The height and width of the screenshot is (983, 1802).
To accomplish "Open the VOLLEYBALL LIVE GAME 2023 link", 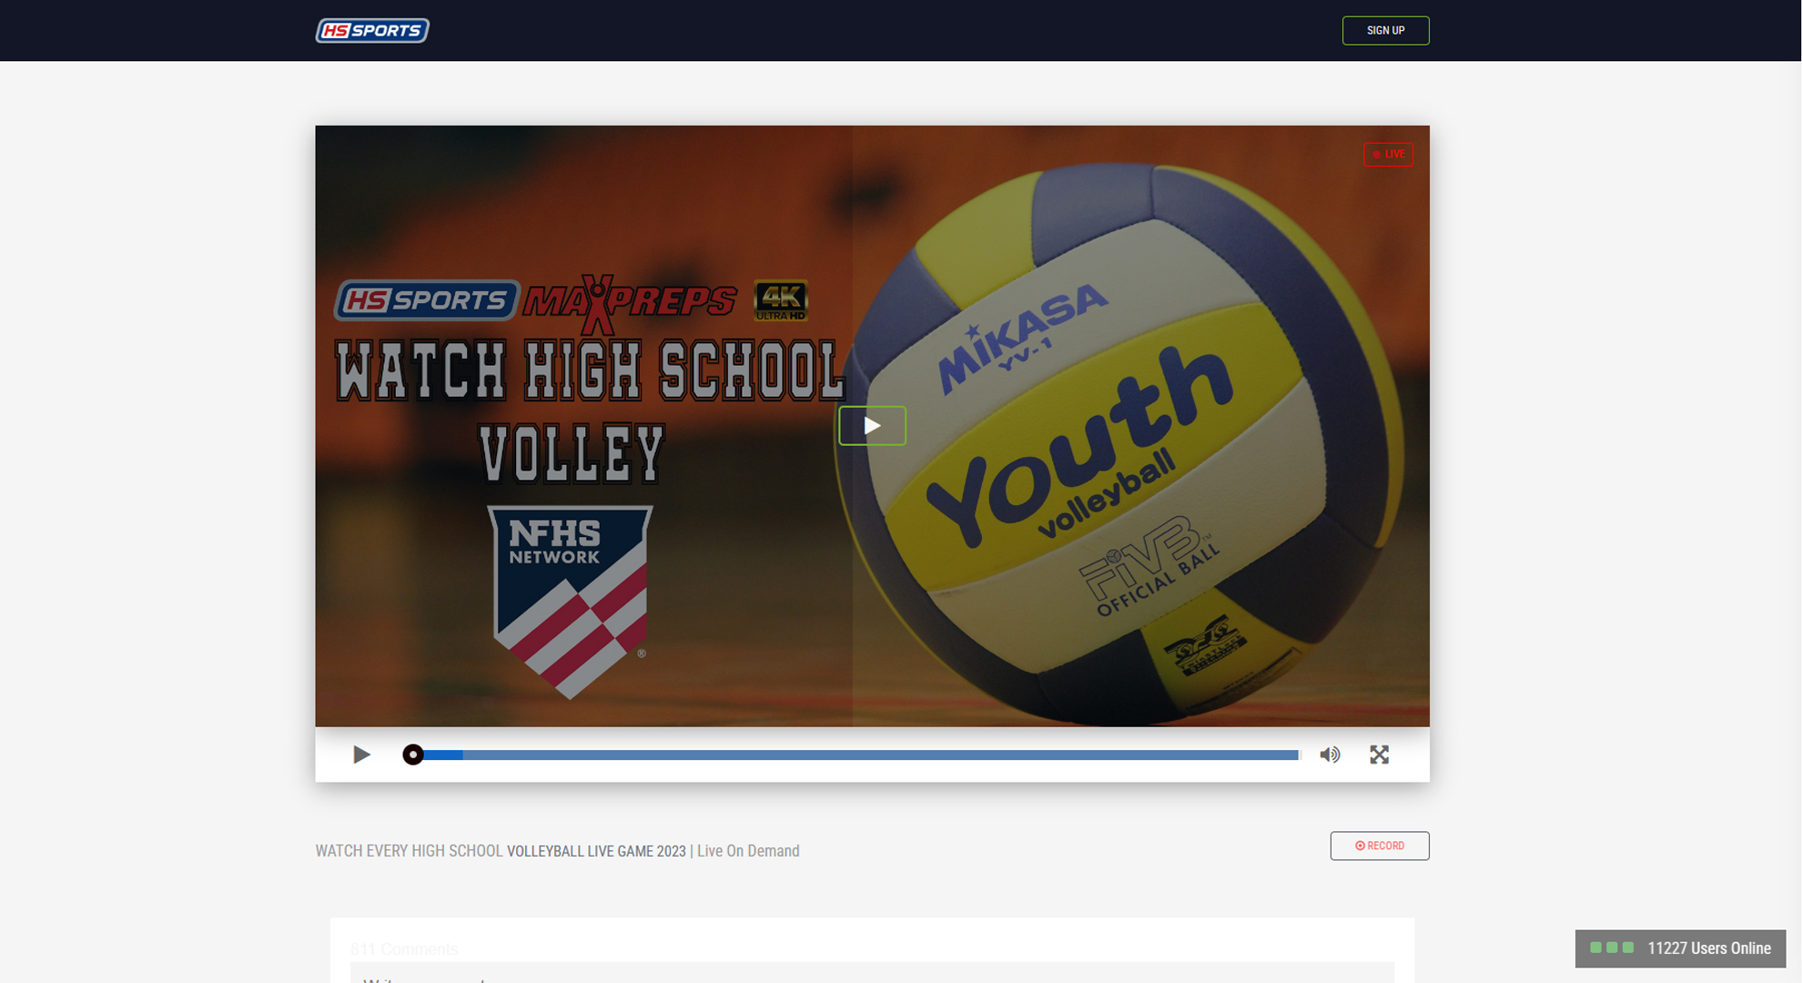I will click(596, 851).
